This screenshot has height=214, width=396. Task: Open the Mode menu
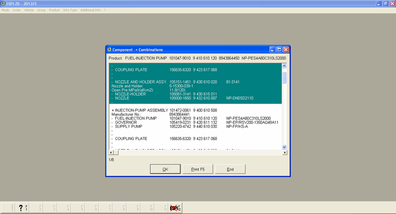[x=5, y=10]
